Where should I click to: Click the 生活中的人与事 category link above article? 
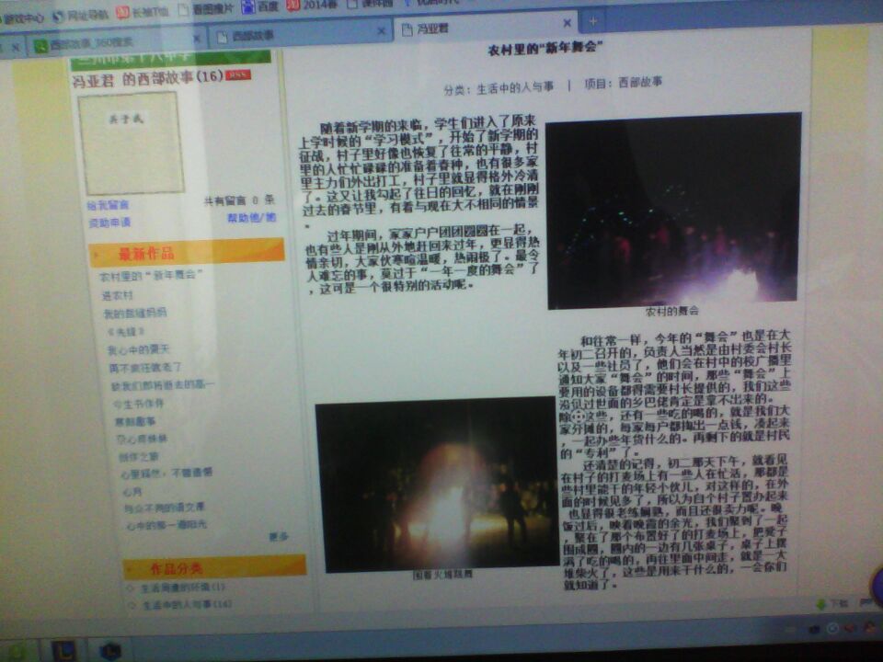click(x=515, y=87)
